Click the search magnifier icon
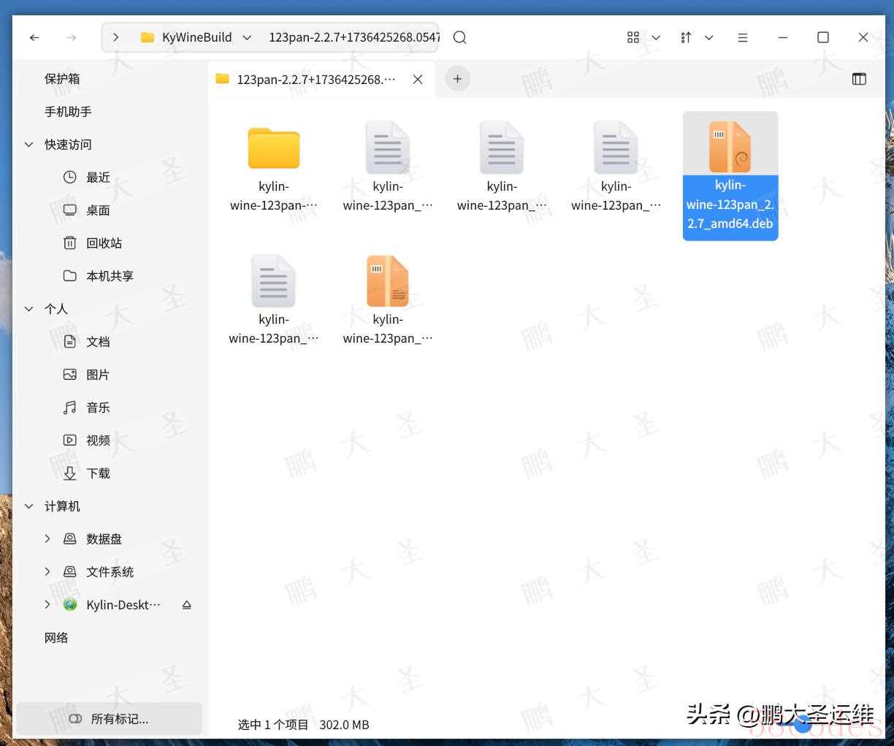The image size is (894, 746). pyautogui.click(x=459, y=37)
